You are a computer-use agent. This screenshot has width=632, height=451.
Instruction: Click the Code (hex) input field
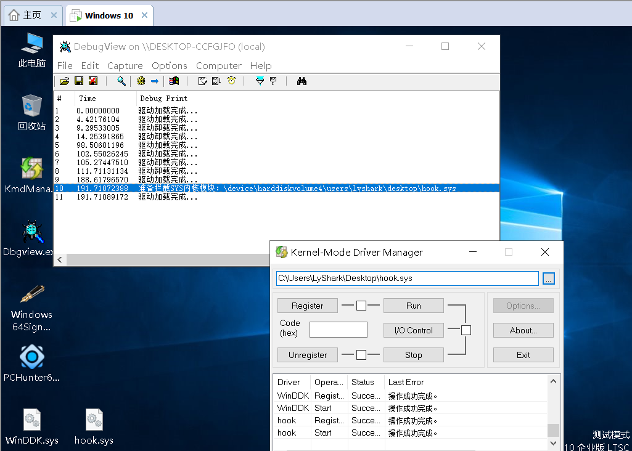338,330
